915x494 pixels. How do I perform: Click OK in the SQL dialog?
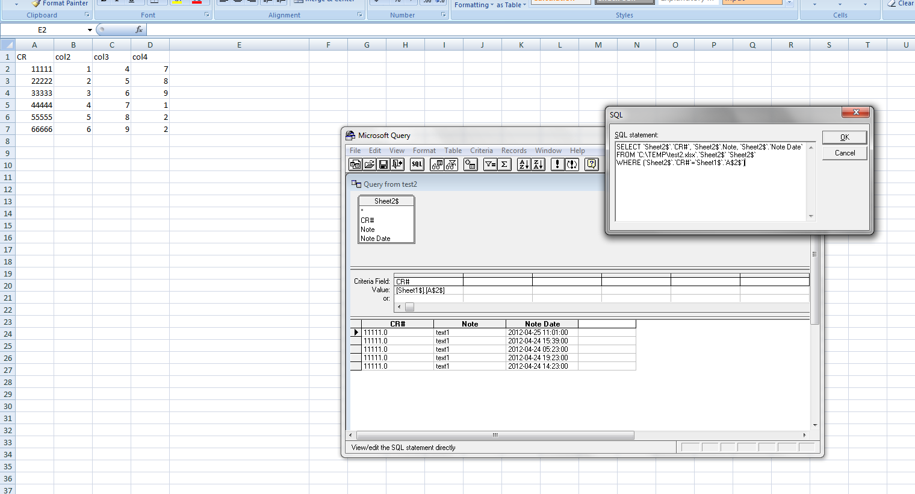(844, 137)
